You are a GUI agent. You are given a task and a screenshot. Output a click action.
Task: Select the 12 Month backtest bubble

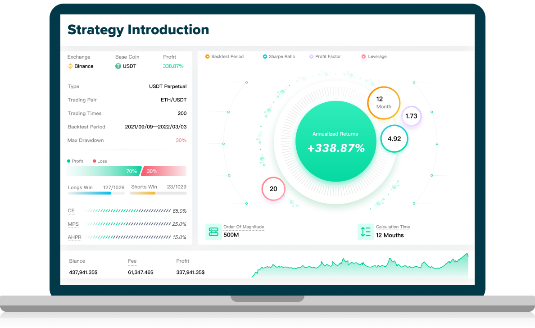(x=384, y=103)
